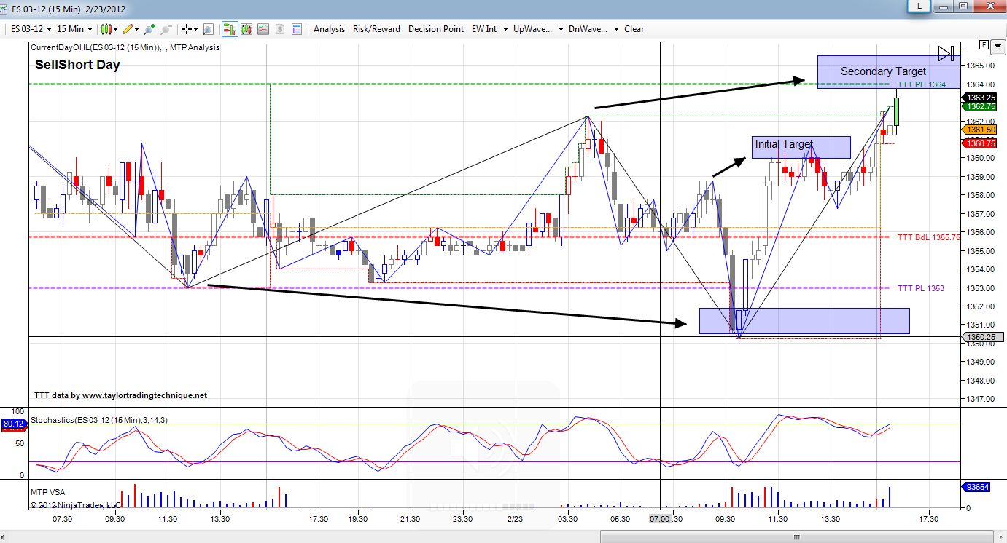Click the highlighted 07:00 time marker
This screenshot has width=1007, height=543.
[x=659, y=519]
